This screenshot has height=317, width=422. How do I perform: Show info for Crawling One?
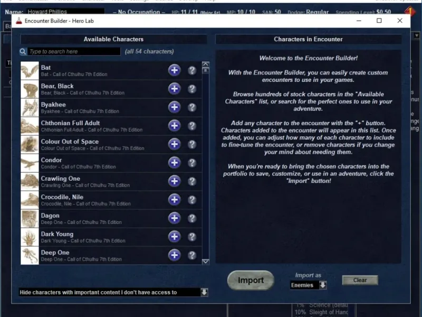(x=192, y=181)
